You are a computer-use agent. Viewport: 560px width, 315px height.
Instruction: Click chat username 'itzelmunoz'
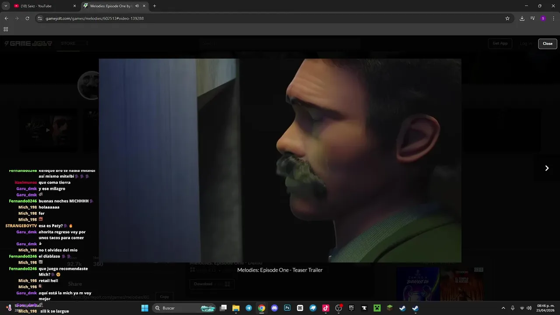[x=26, y=182]
